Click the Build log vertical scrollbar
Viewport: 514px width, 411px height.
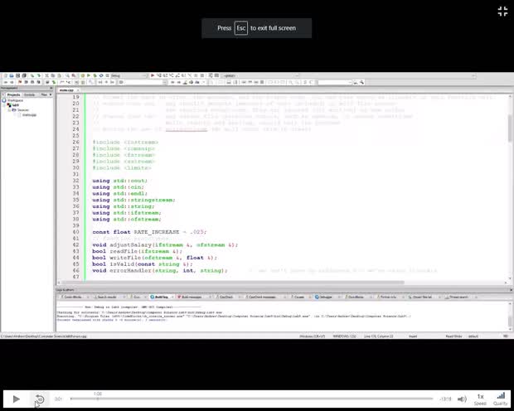pyautogui.click(x=510, y=317)
